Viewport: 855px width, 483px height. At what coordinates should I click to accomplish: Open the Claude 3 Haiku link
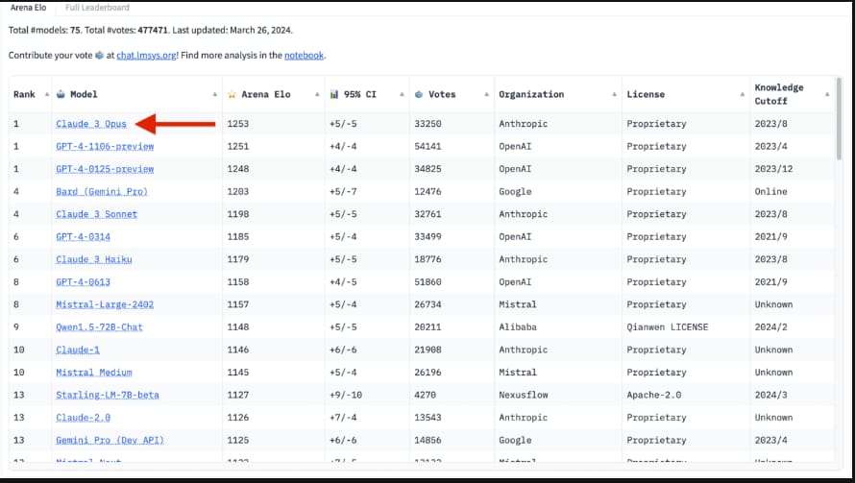tap(94, 259)
